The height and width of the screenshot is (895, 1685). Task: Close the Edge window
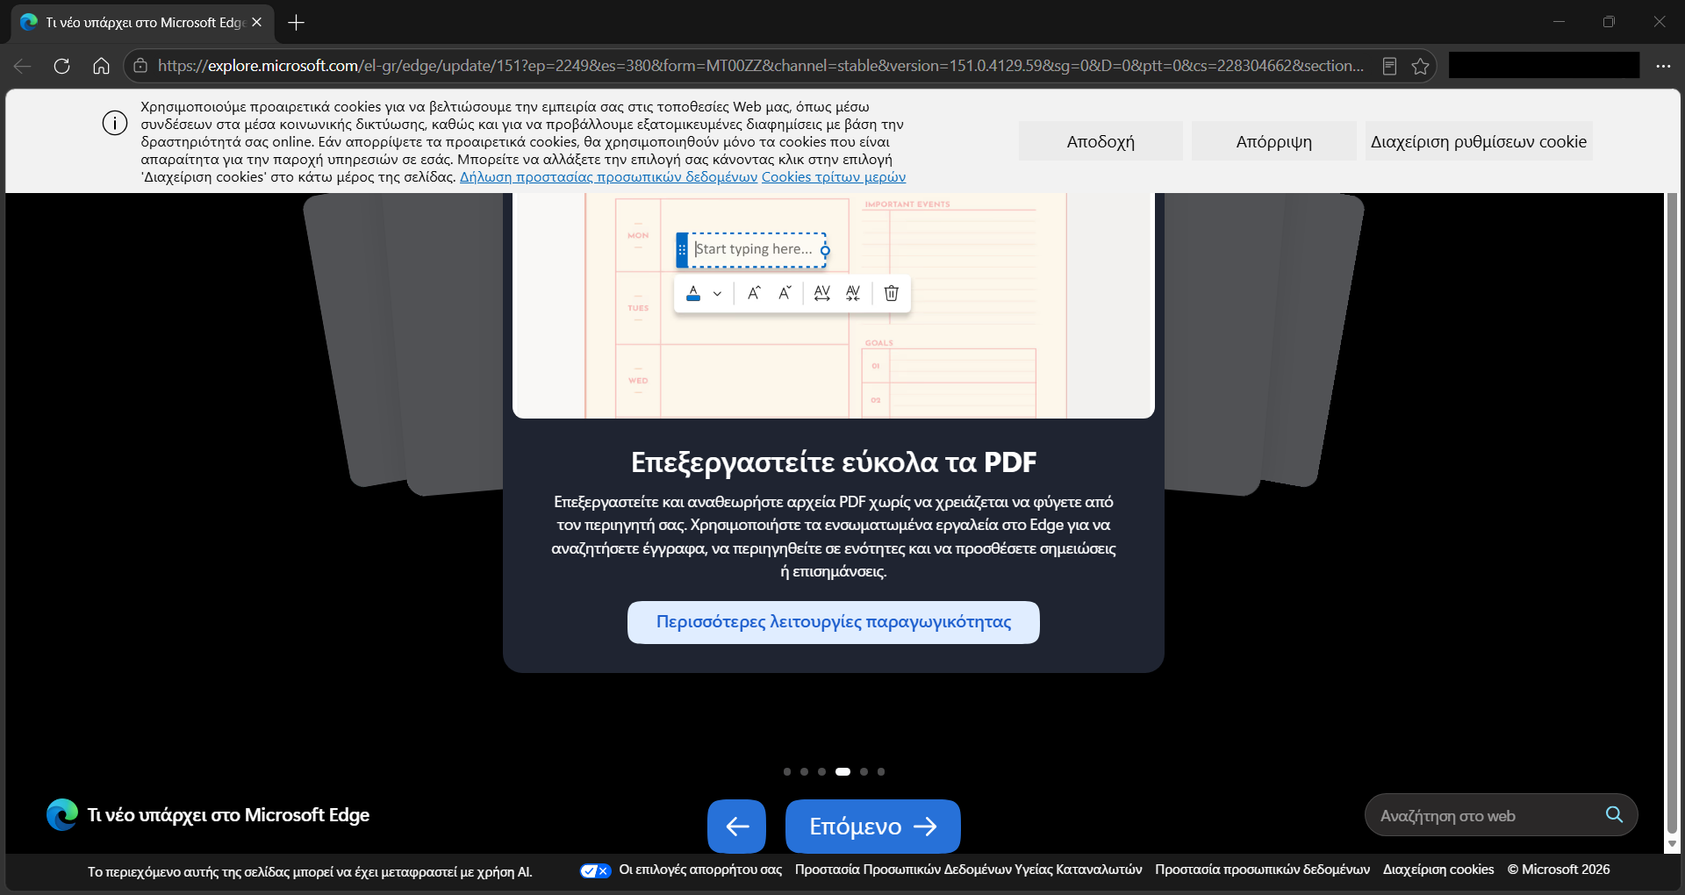point(1659,22)
